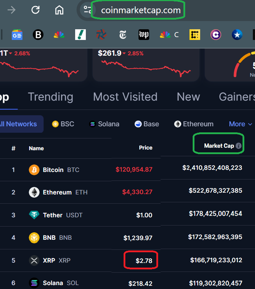Image resolution: width=255 pixels, height=289 pixels.
Task: Switch to the New tab
Action: (188, 97)
